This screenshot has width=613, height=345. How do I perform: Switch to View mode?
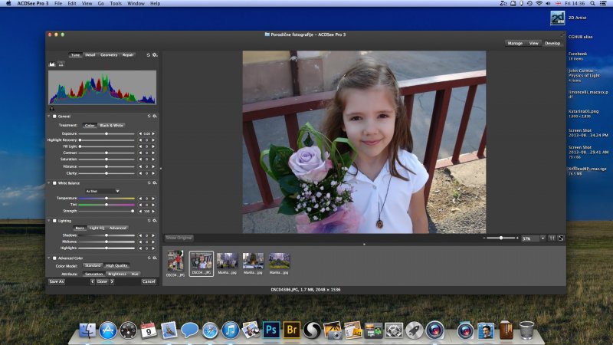pos(533,44)
